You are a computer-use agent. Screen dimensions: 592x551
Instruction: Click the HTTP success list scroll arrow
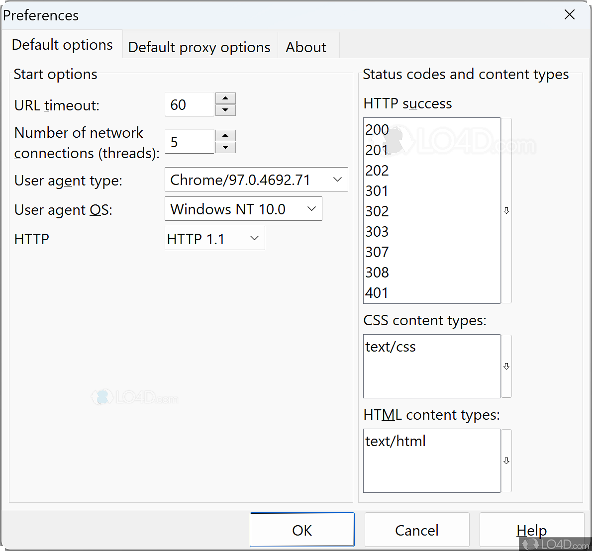coord(506,210)
